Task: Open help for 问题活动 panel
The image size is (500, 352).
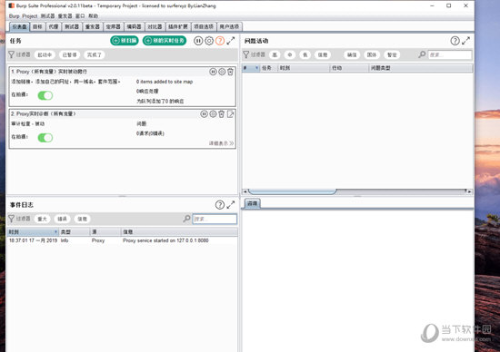Action: (455, 41)
